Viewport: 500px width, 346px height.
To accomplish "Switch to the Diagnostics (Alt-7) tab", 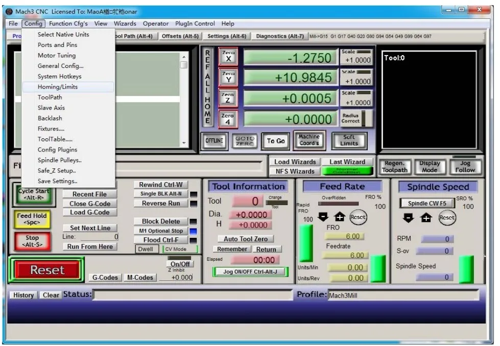I will tap(279, 36).
